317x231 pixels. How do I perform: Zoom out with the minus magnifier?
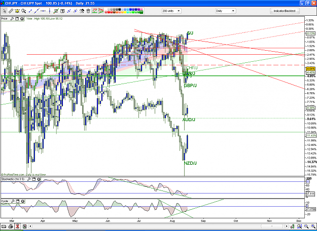306,226
